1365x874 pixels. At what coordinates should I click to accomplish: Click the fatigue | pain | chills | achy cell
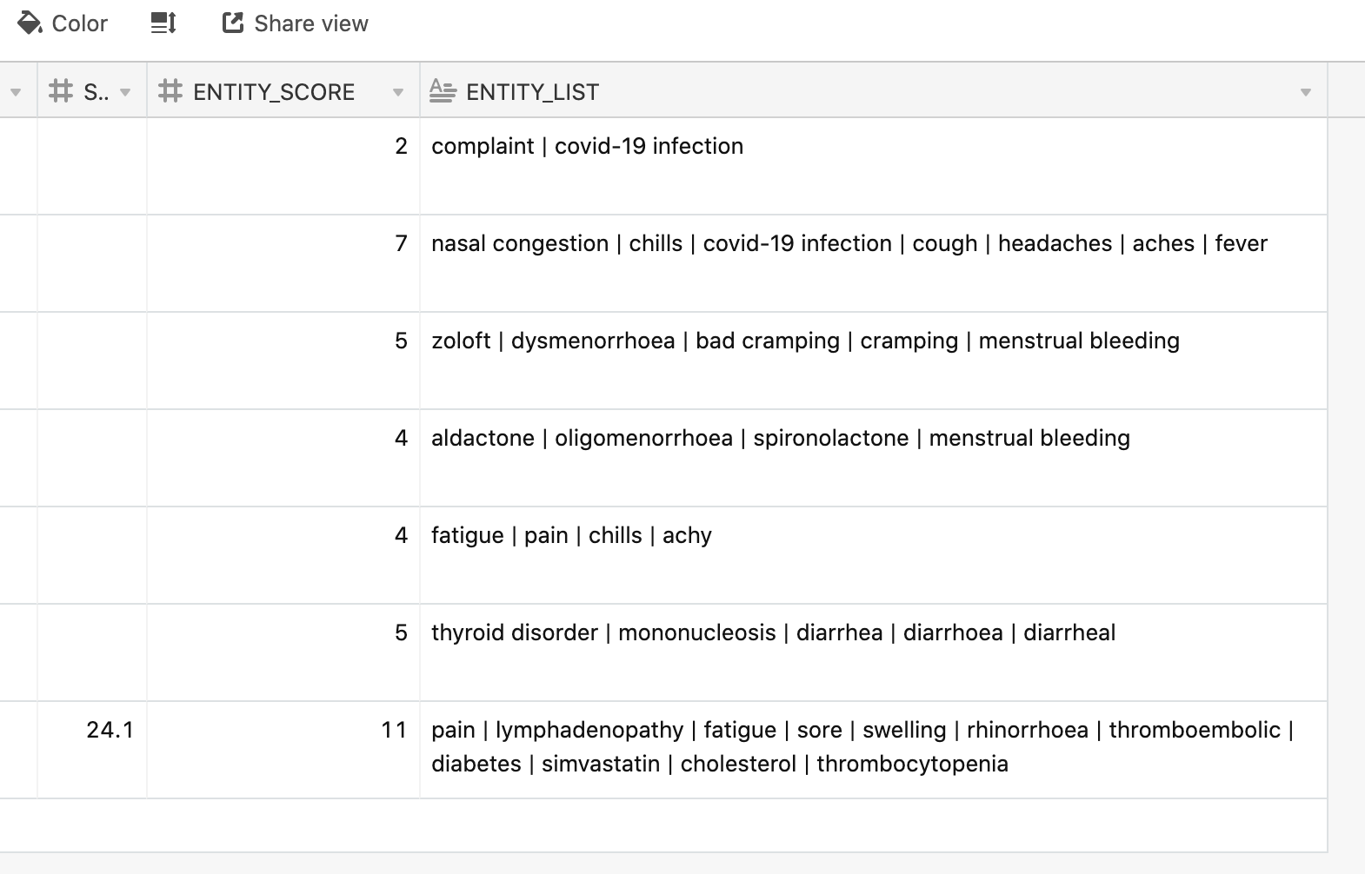[874, 555]
